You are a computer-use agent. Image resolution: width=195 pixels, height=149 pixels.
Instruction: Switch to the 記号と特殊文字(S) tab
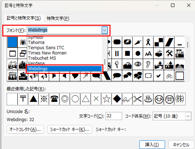24,18
